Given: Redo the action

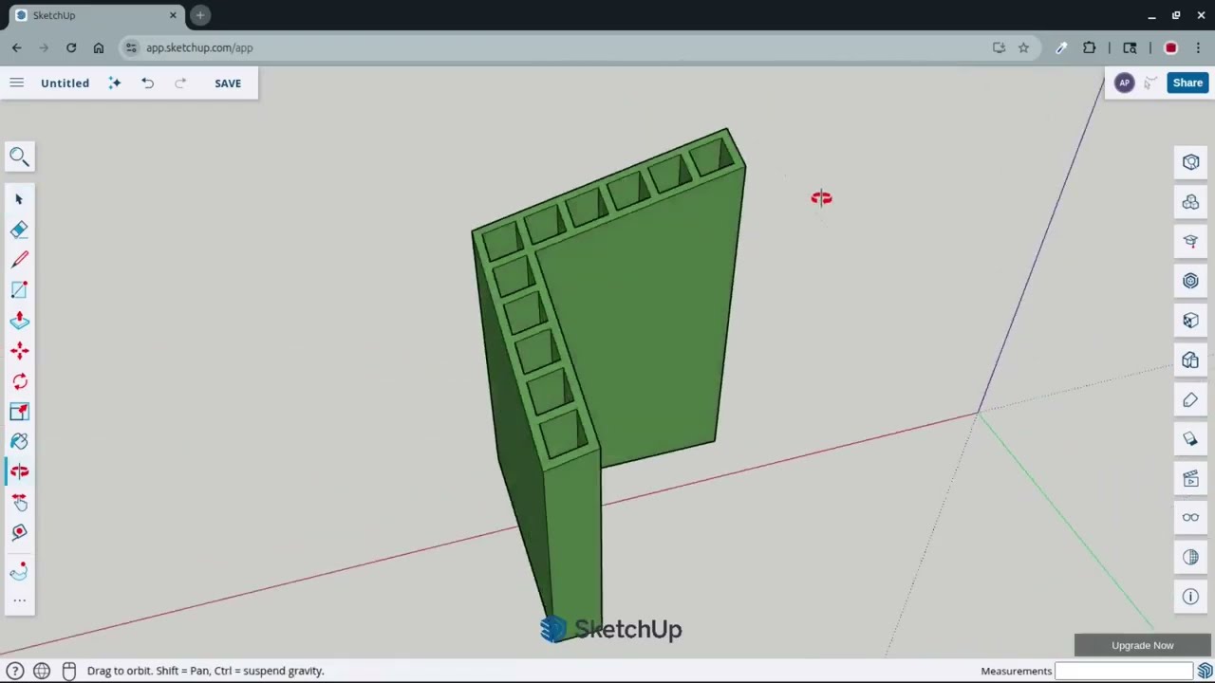Looking at the screenshot, I should pyautogui.click(x=180, y=83).
